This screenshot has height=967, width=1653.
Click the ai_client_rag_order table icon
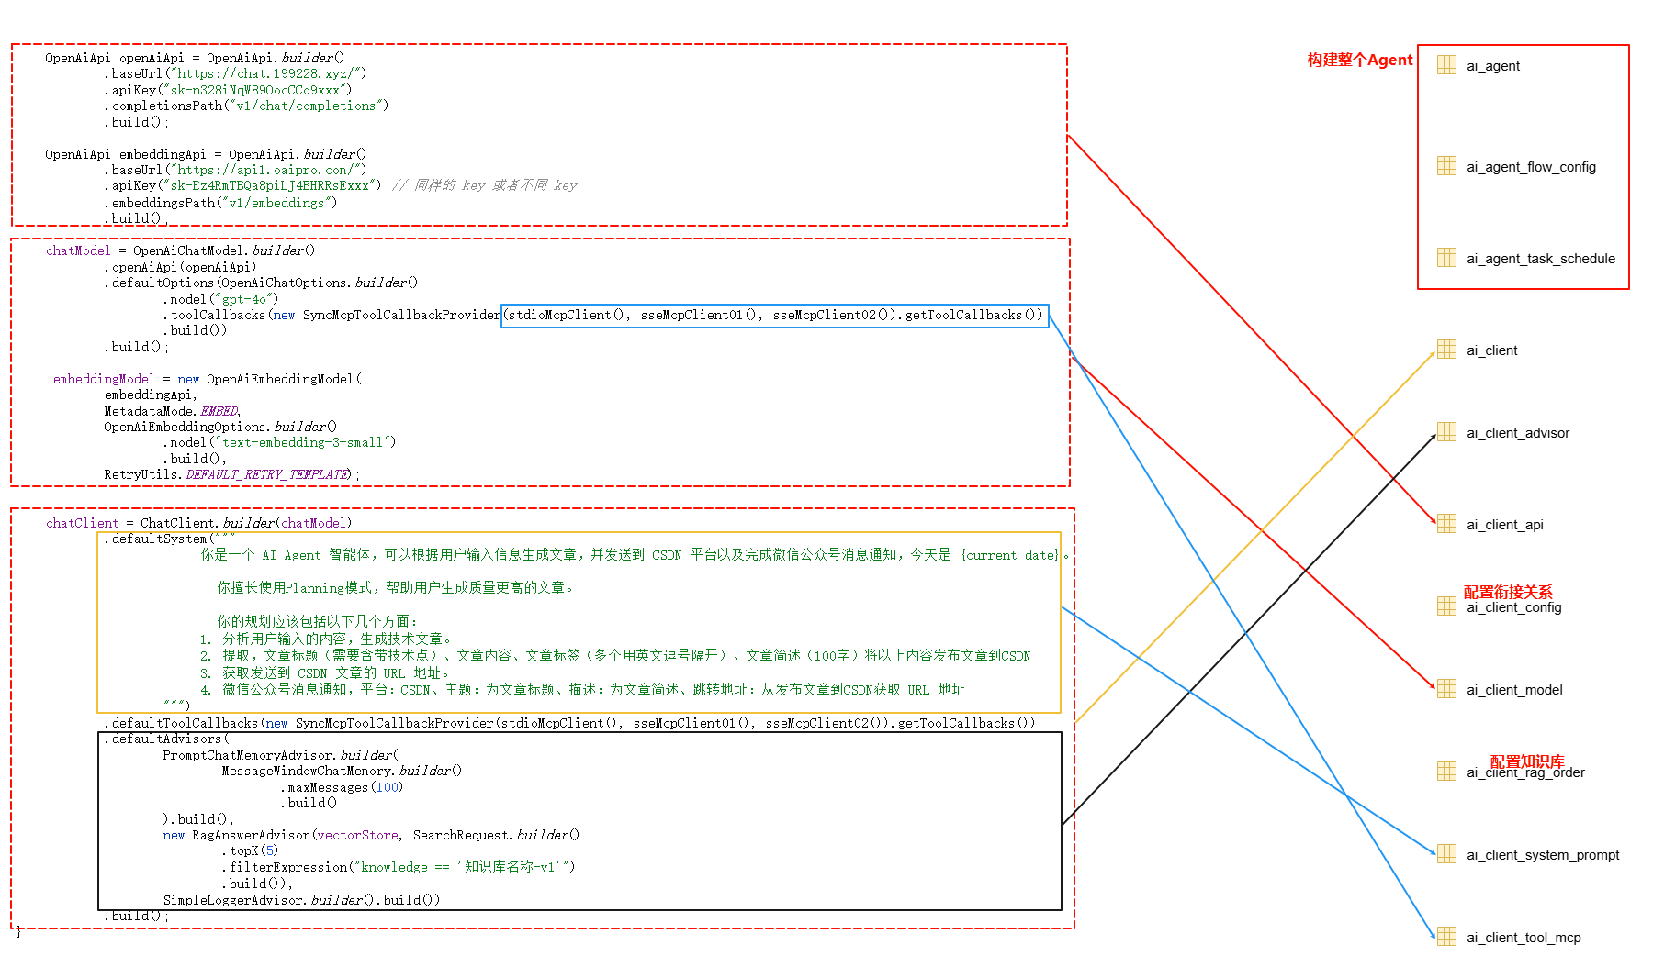[1446, 772]
